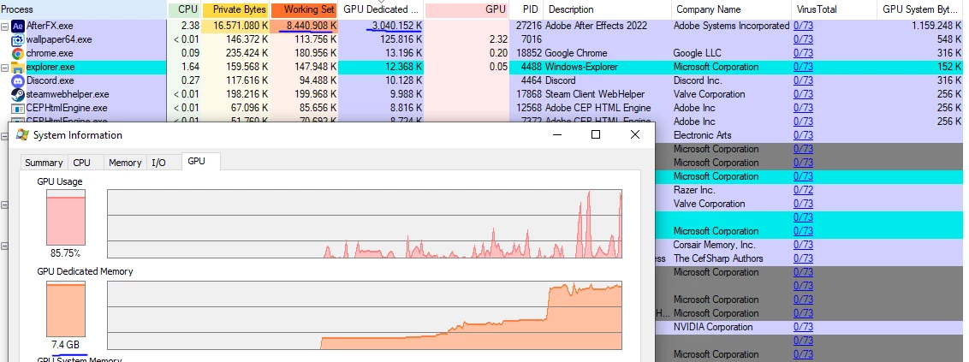
Task: Sort by the pink GPU column header
Action: (467, 9)
